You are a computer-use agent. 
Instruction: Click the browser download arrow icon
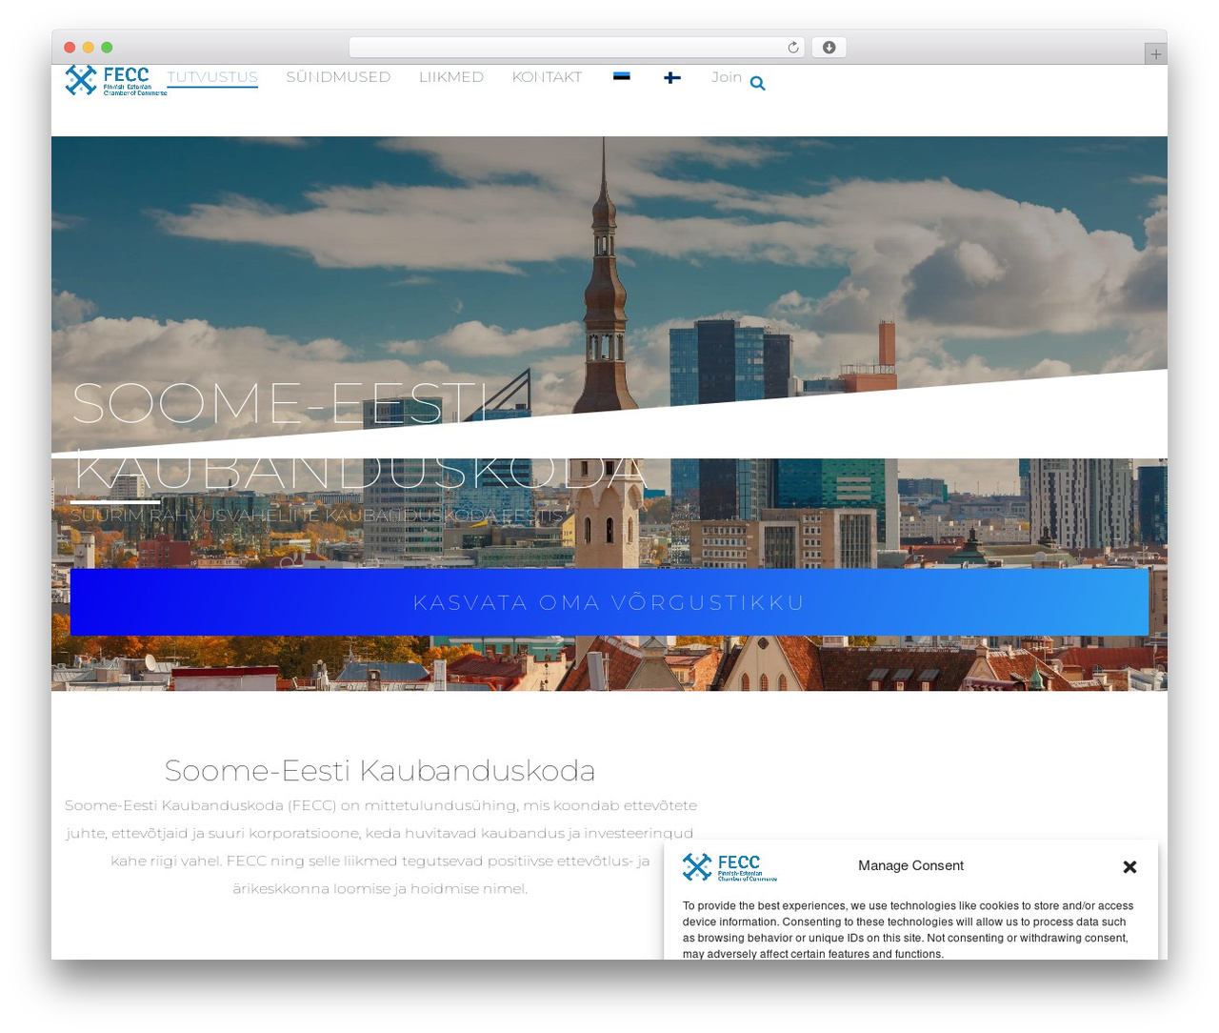click(829, 48)
